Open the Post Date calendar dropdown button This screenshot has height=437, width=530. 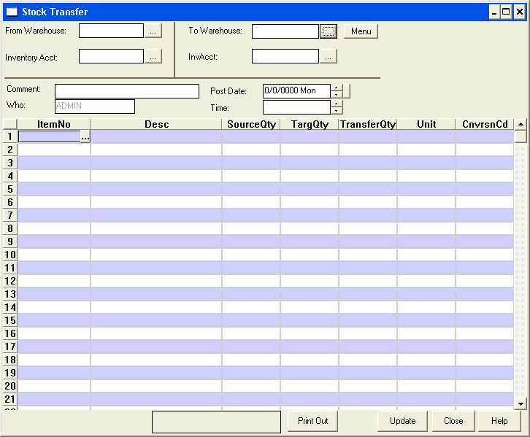click(x=347, y=91)
